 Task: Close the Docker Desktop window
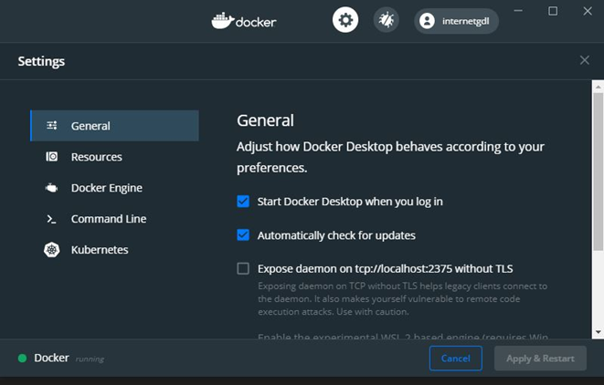click(x=588, y=11)
